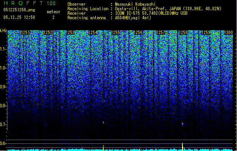Click the 1254 time marker
Image resolution: width=237 pixels, height=151 pixels.
[x=93, y=32]
